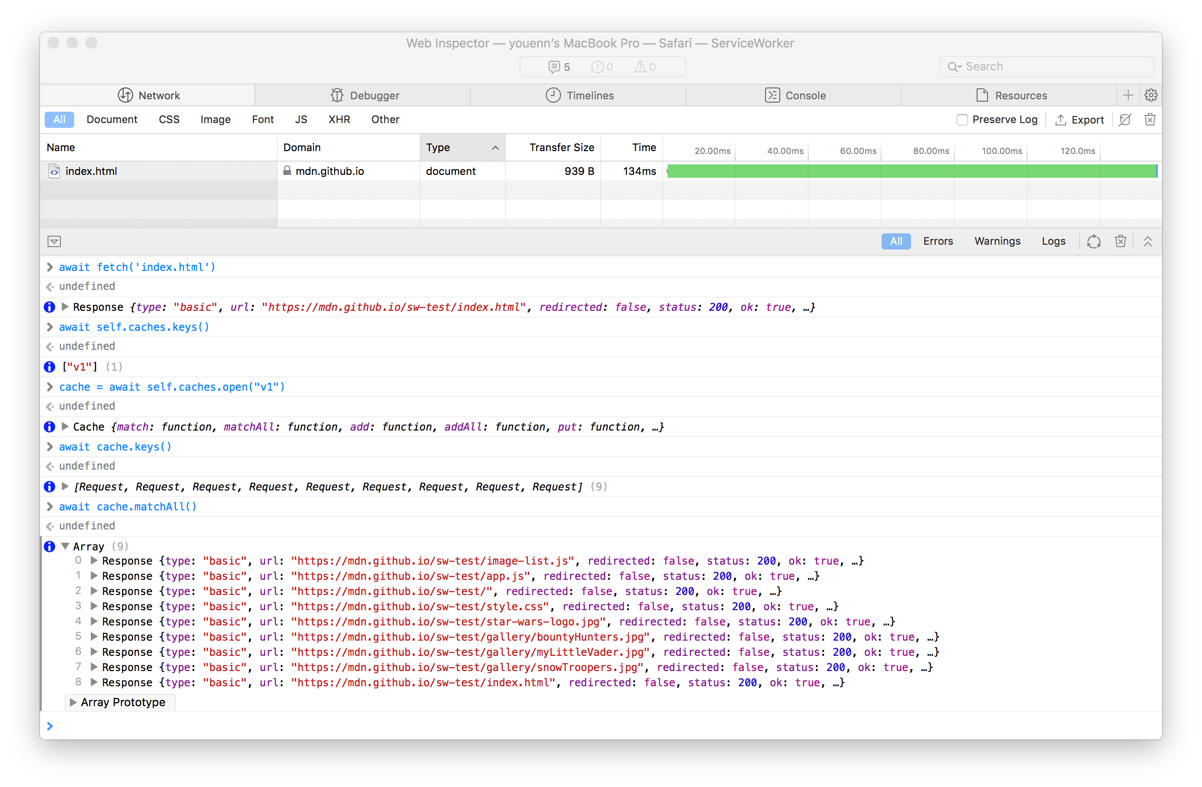Click the Network tab gauge icon
This screenshot has height=787, width=1202.
(x=125, y=96)
